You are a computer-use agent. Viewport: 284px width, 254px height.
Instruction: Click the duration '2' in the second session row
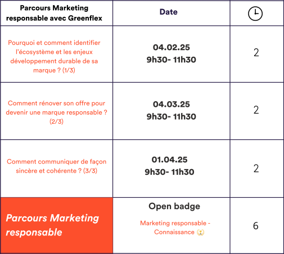tap(256, 110)
